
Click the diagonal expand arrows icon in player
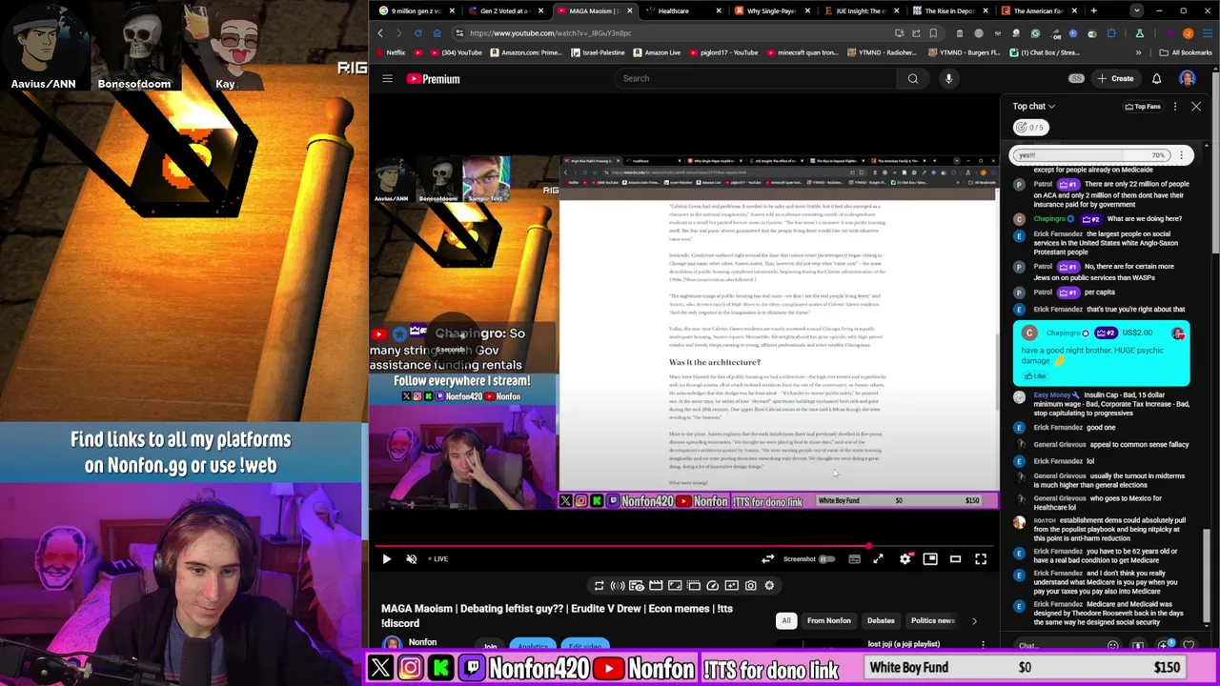[878, 559]
